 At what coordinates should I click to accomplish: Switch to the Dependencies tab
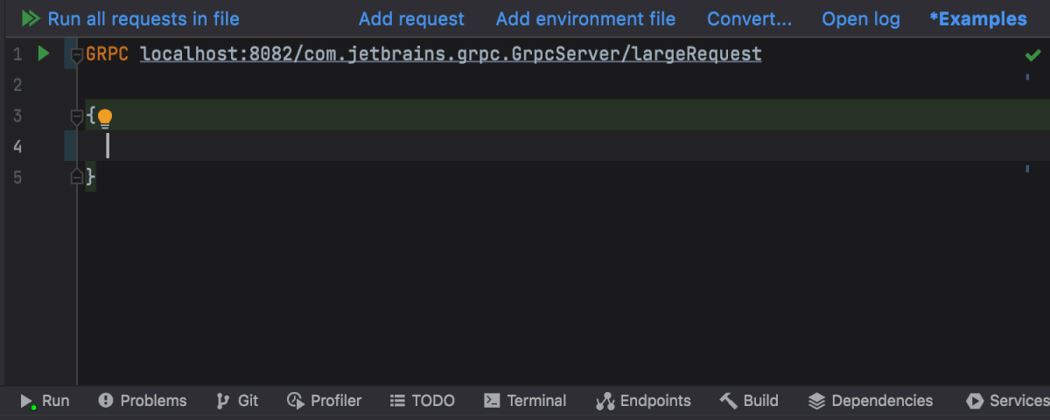coord(871,401)
